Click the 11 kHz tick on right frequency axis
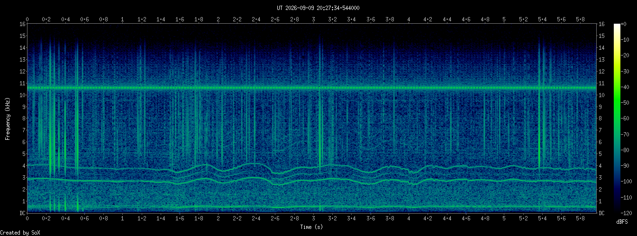 click(x=601, y=83)
